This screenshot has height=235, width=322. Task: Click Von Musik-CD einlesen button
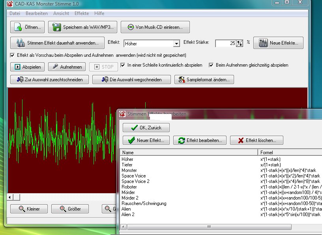155,27
